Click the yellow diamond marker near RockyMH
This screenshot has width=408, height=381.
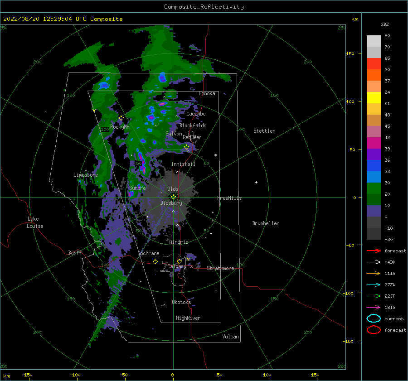pyautogui.click(x=121, y=118)
